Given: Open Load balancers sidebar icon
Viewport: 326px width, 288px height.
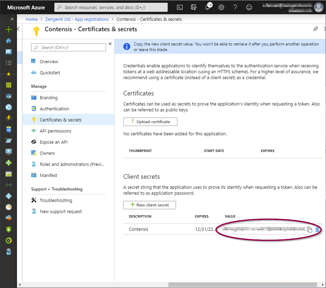Looking at the screenshot, I should (x=9, y=163).
